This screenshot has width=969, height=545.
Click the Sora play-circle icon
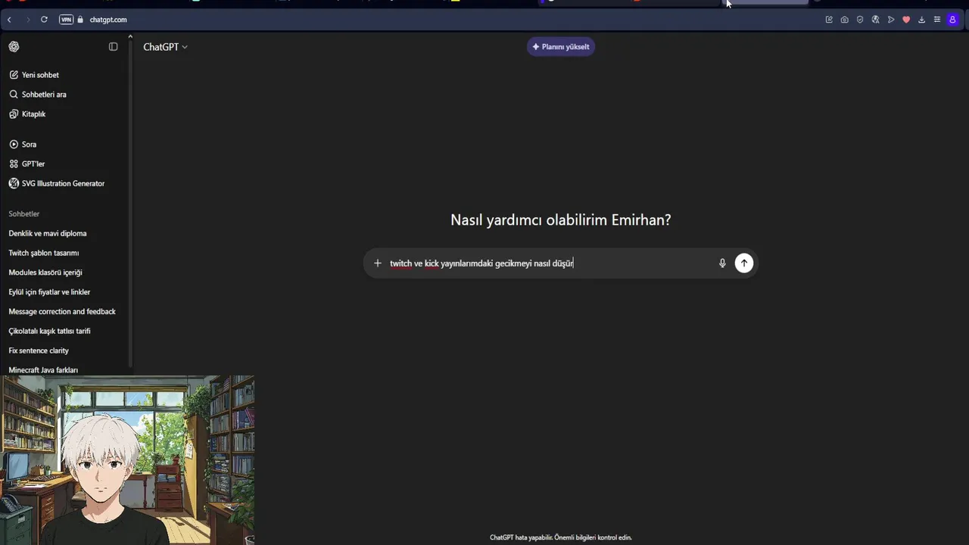click(14, 145)
